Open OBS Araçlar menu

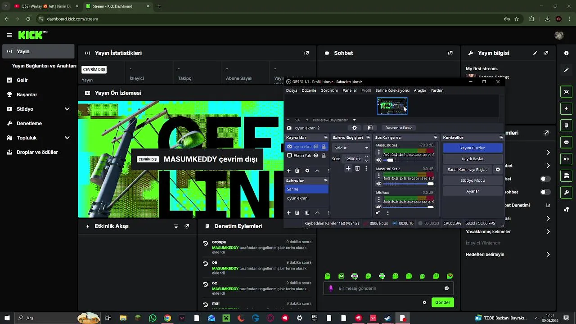coord(420,90)
